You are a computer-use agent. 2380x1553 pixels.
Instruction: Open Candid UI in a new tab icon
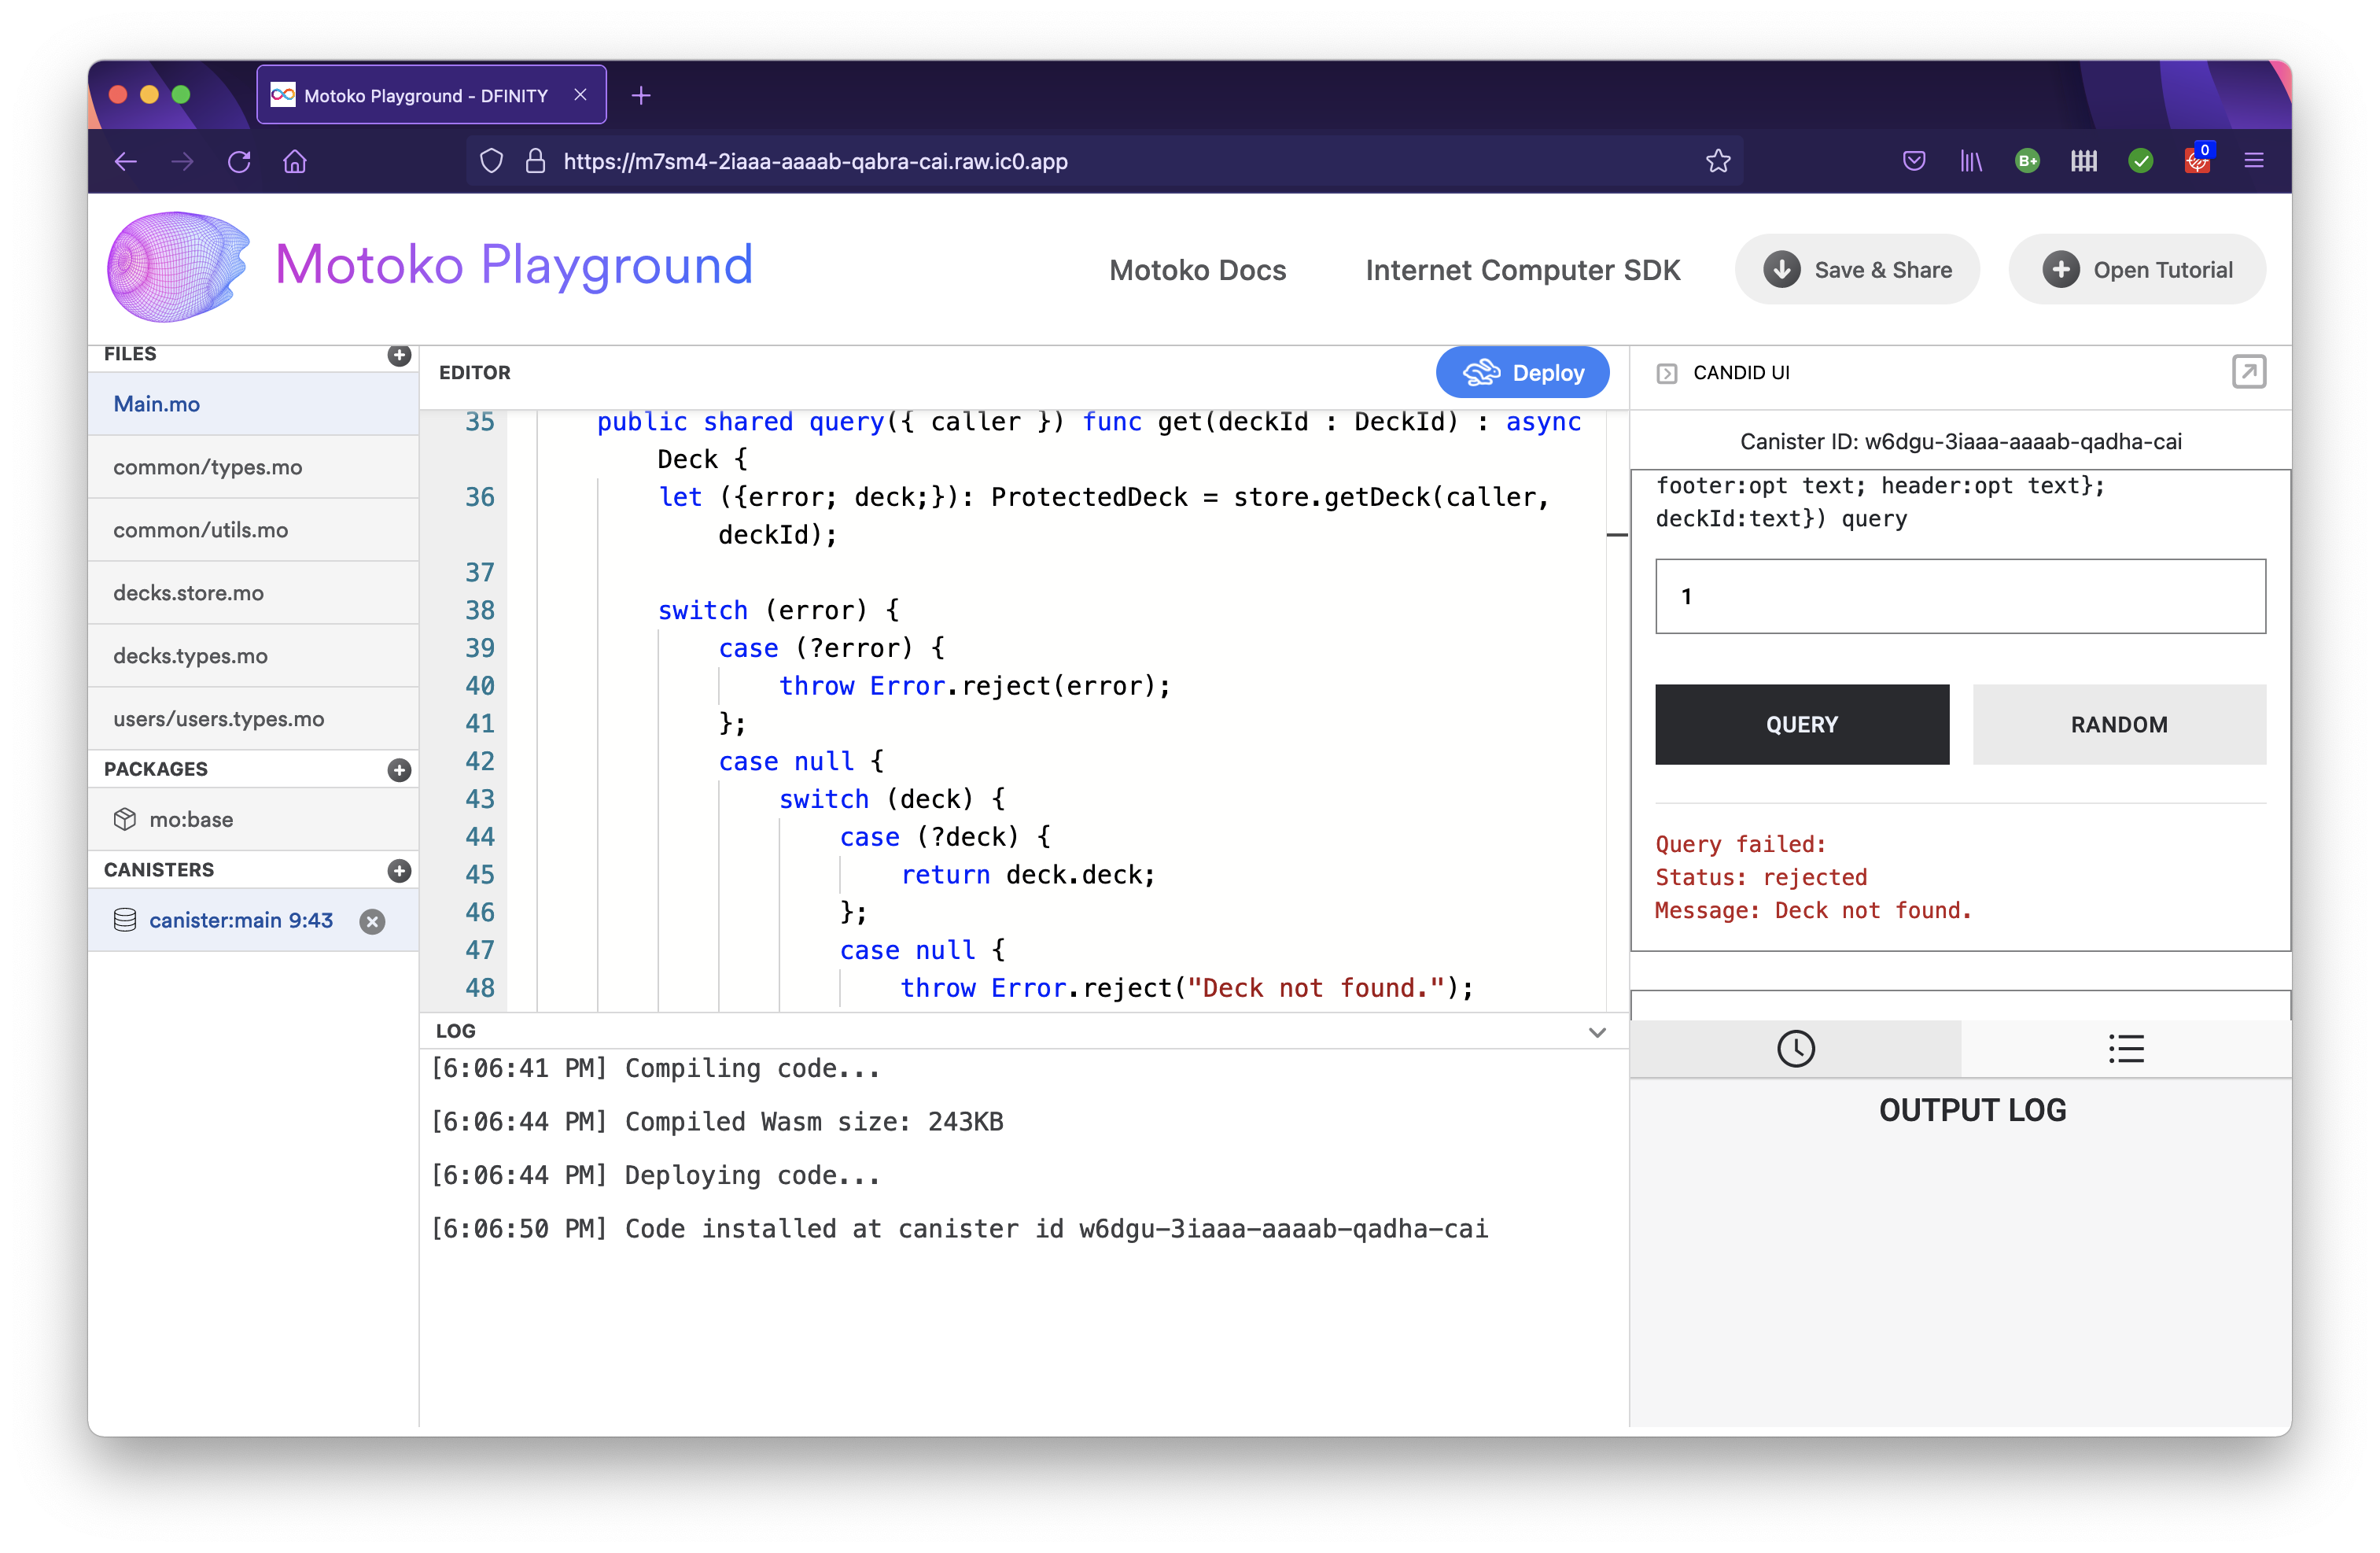(x=2249, y=372)
